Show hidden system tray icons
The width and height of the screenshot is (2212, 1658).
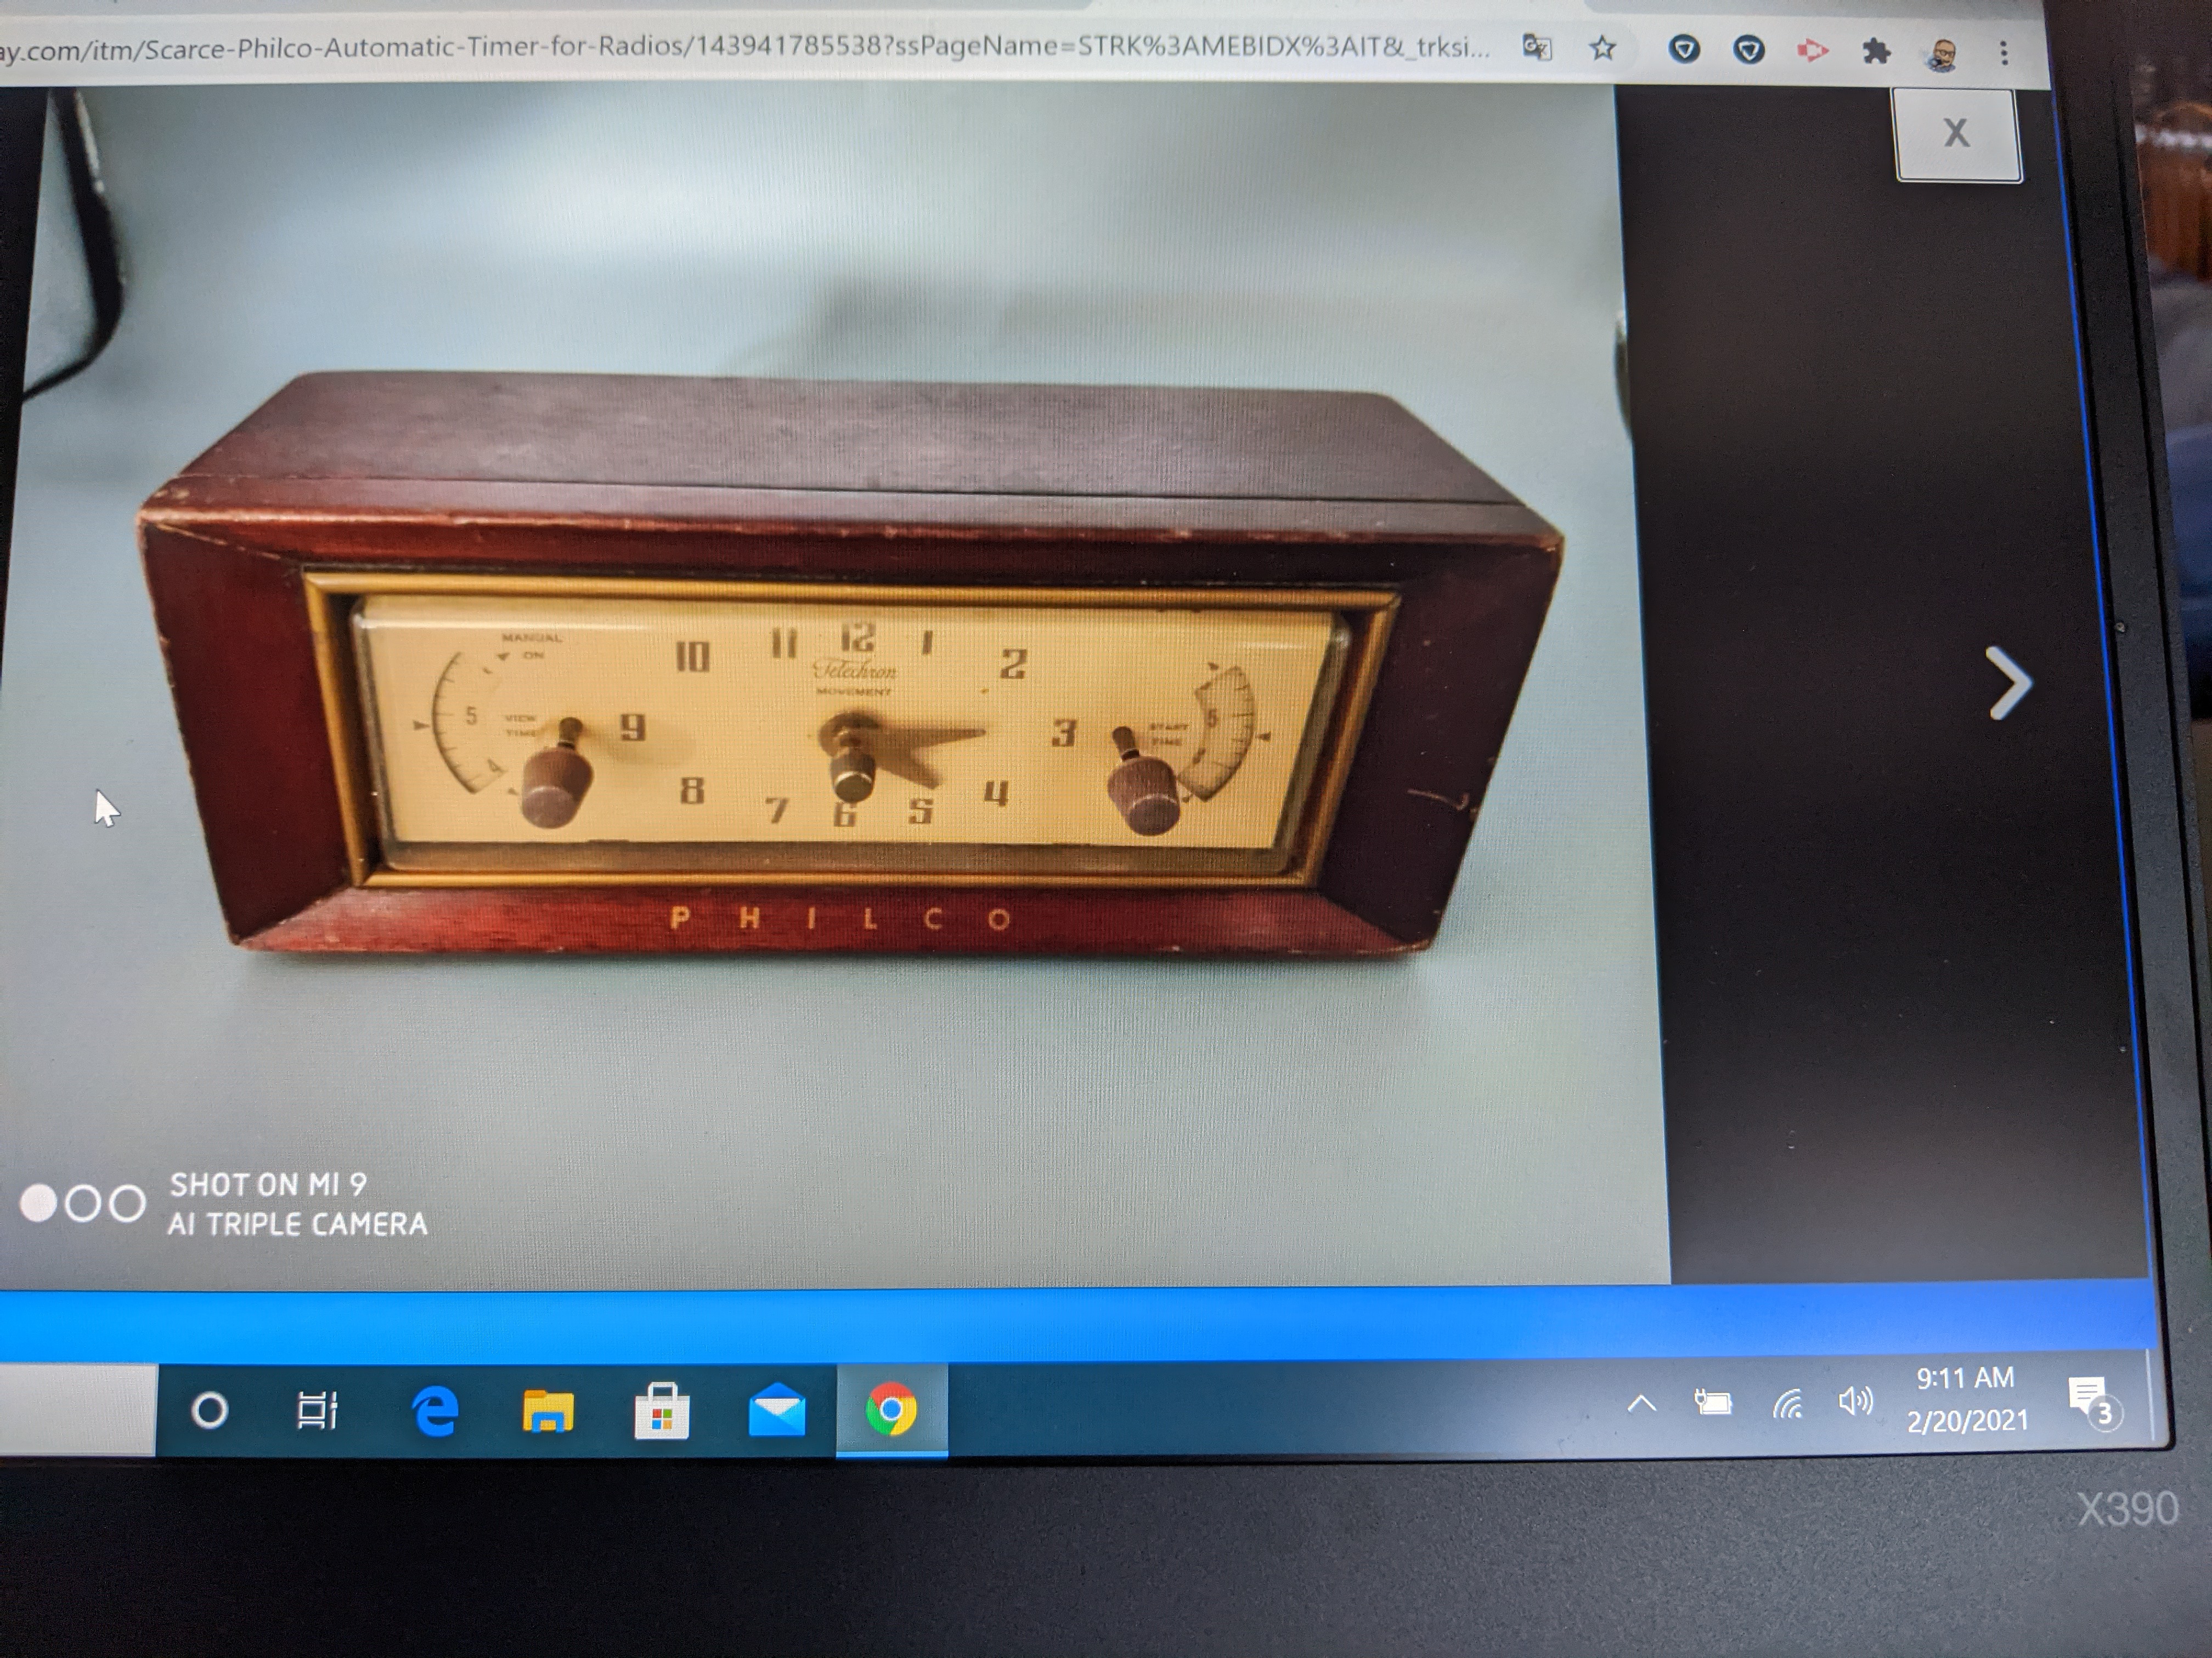[x=1641, y=1405]
